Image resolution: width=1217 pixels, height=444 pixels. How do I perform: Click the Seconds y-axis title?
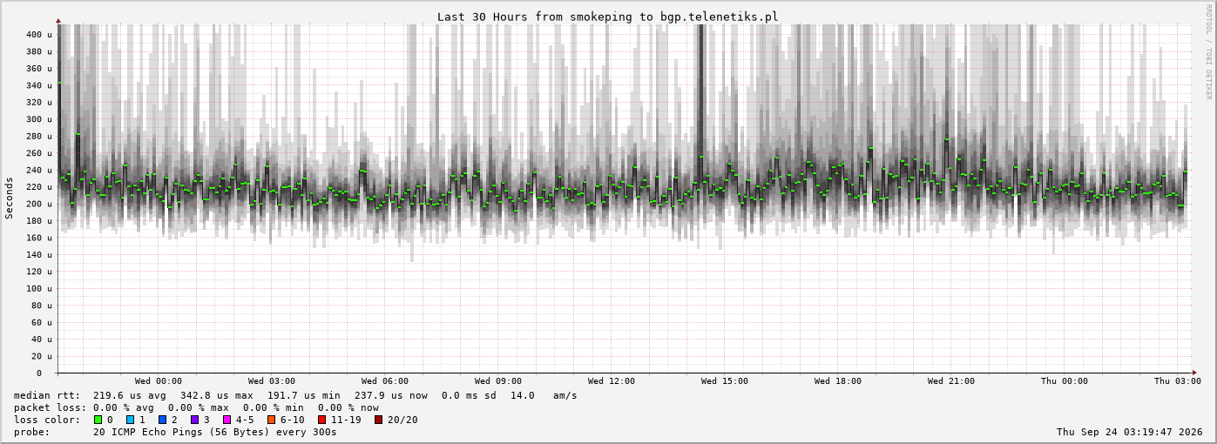[x=10, y=198]
